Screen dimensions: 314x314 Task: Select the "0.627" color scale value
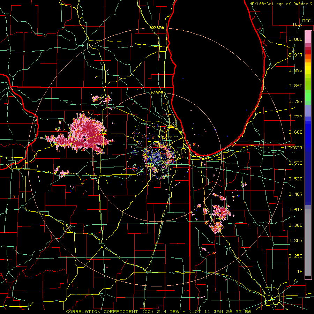pyautogui.click(x=296, y=148)
